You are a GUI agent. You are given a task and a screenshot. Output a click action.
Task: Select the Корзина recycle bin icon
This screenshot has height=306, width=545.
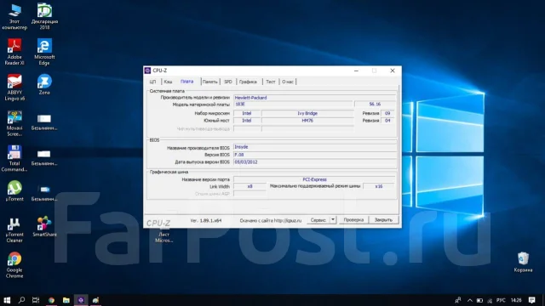click(523, 263)
